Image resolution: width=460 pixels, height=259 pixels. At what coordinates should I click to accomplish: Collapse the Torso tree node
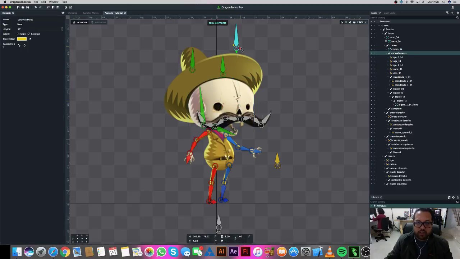tap(383, 33)
